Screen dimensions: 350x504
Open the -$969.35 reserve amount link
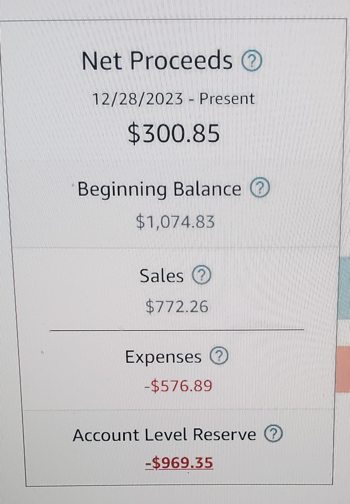(179, 462)
